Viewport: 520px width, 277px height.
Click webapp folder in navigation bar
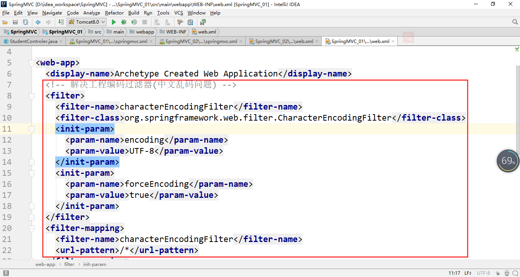tap(142, 32)
